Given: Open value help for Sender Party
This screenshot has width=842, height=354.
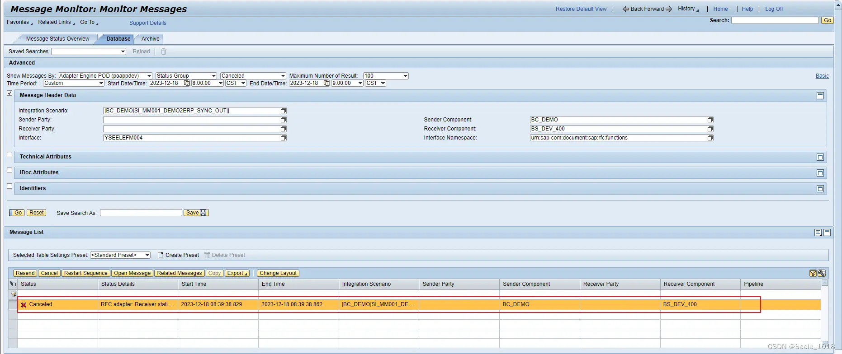Looking at the screenshot, I should click(284, 120).
